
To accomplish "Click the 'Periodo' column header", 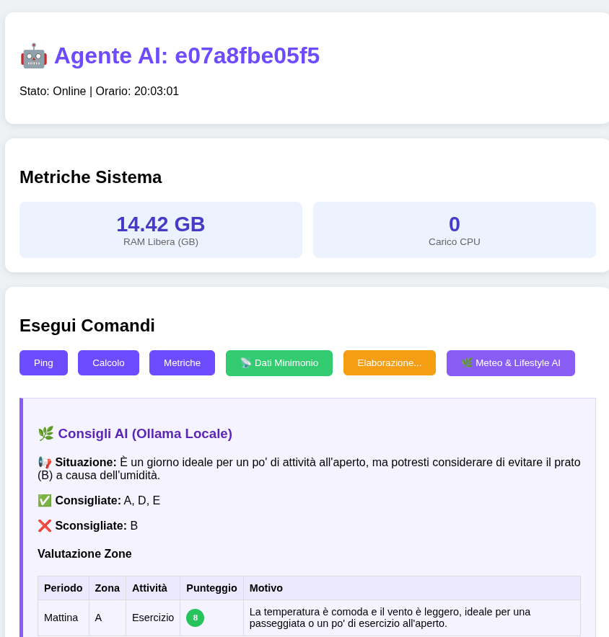I will coord(63,588).
